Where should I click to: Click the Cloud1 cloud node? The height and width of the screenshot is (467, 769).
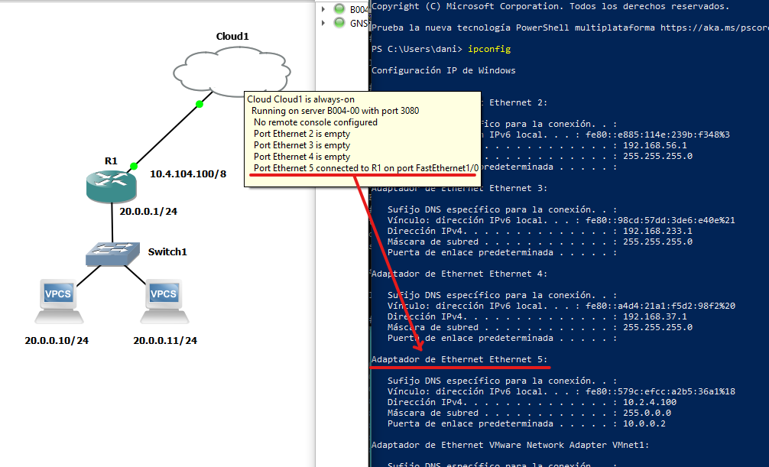click(232, 71)
